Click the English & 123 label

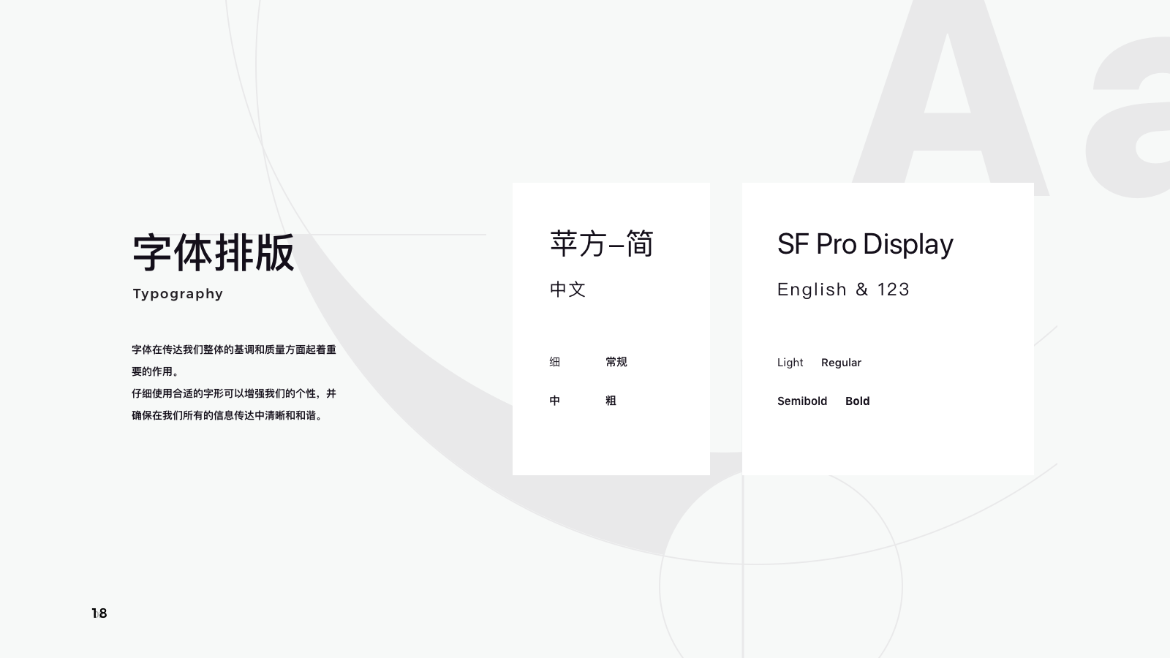pos(843,290)
